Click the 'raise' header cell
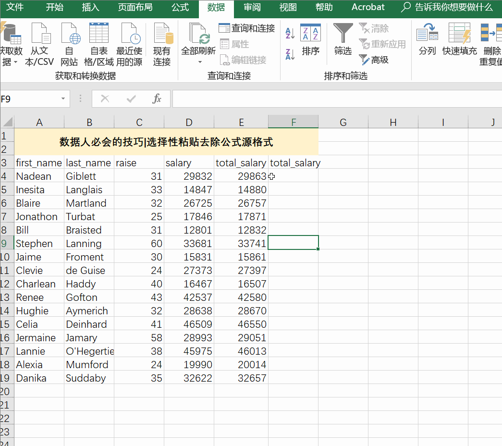 click(139, 162)
